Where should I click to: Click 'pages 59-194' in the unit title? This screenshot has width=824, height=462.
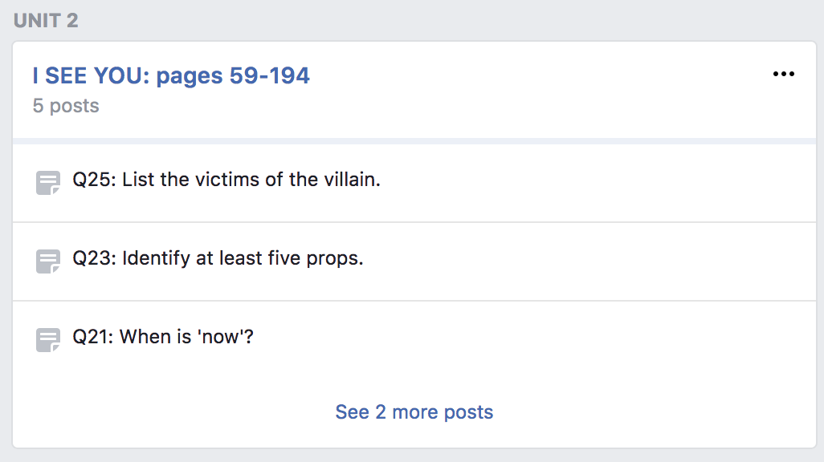coord(233,75)
